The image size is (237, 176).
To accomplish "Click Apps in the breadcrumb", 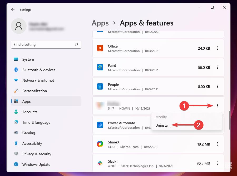I will (100, 23).
